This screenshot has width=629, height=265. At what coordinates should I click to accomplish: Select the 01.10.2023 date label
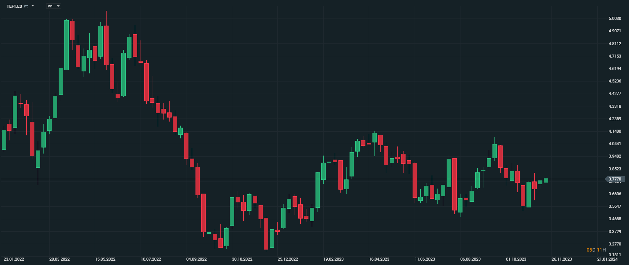click(x=516, y=259)
